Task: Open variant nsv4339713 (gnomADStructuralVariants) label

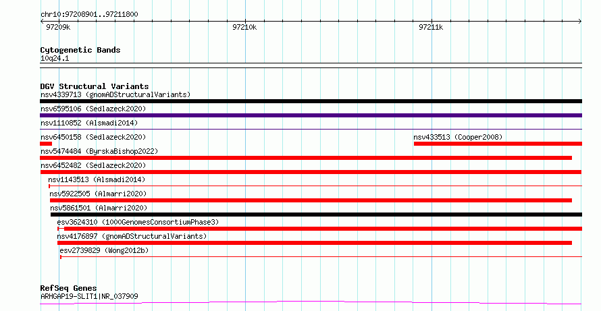Action: tap(115, 94)
